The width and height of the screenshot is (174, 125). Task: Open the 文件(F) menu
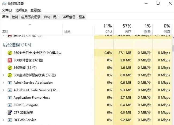coord(7,10)
